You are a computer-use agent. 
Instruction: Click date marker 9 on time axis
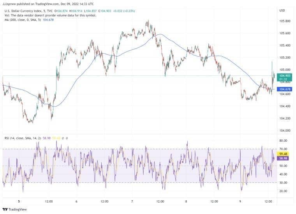tap(240, 202)
